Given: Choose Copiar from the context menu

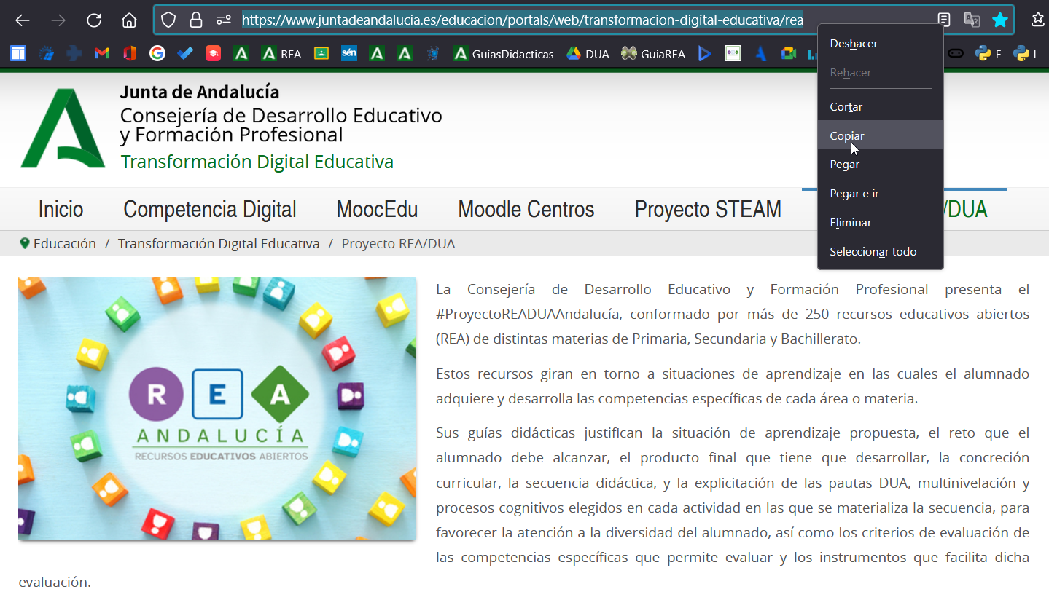Looking at the screenshot, I should coord(847,135).
